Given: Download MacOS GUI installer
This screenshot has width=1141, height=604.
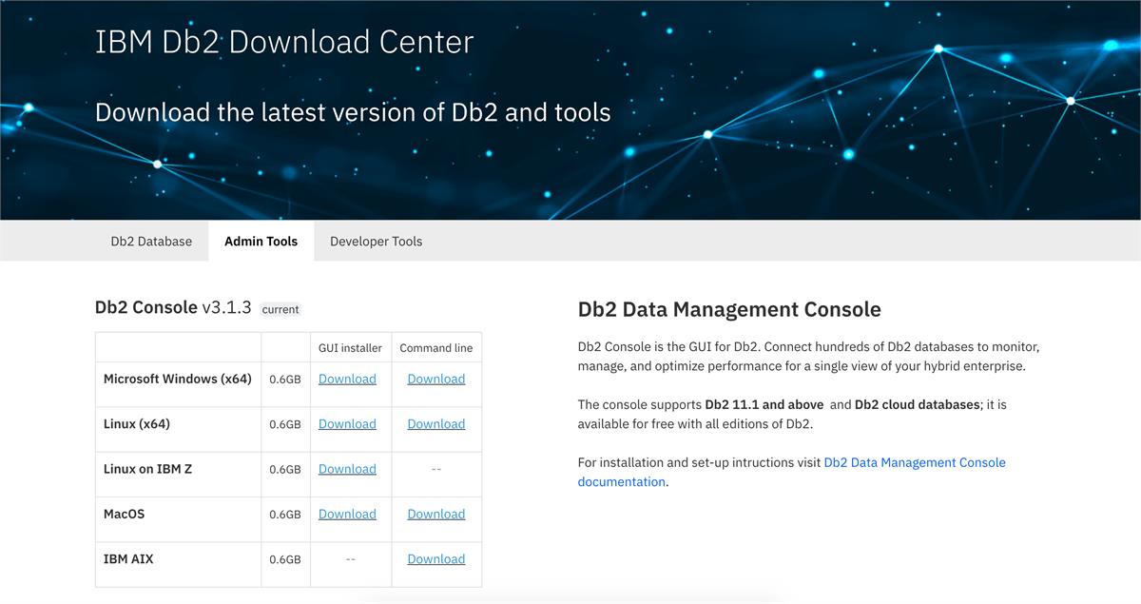Looking at the screenshot, I should [347, 514].
